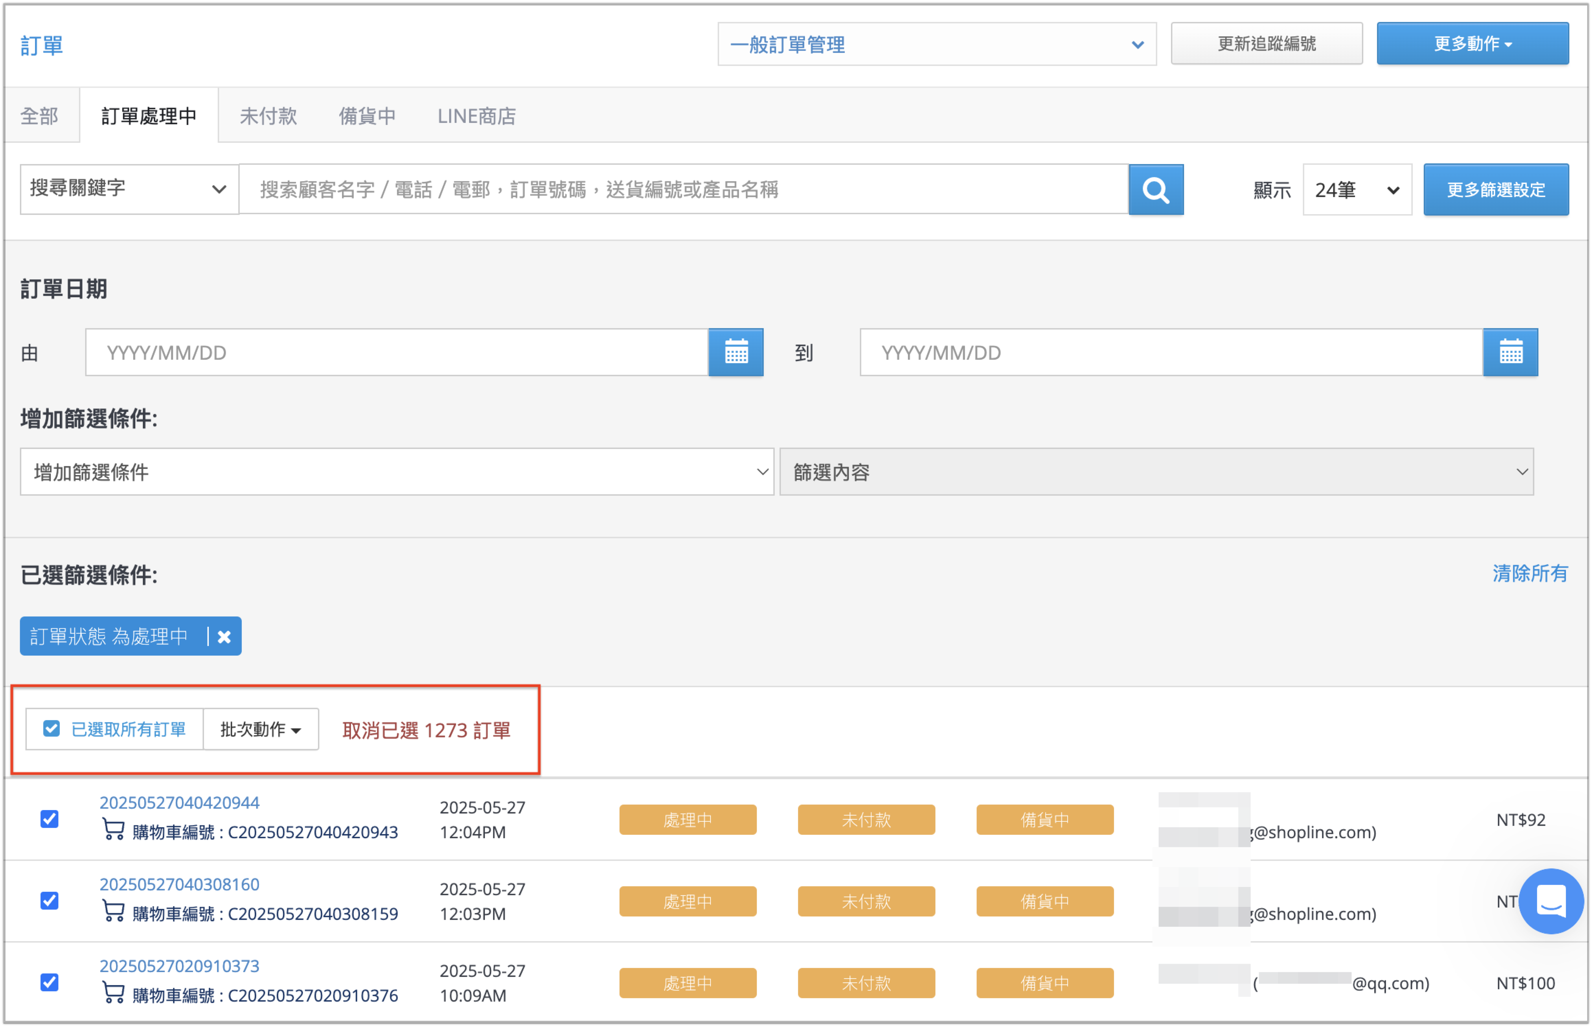Uncheck the 已選取所有訂單 checkbox
The image size is (1592, 1027).
[x=52, y=728]
